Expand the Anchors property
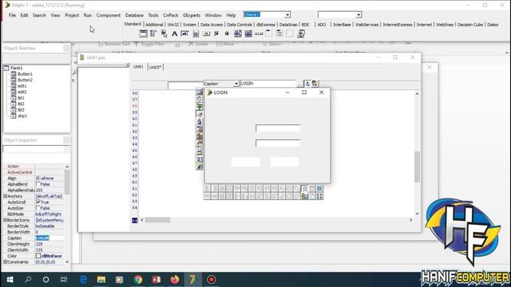This screenshot has width=511, height=287. point(6,196)
